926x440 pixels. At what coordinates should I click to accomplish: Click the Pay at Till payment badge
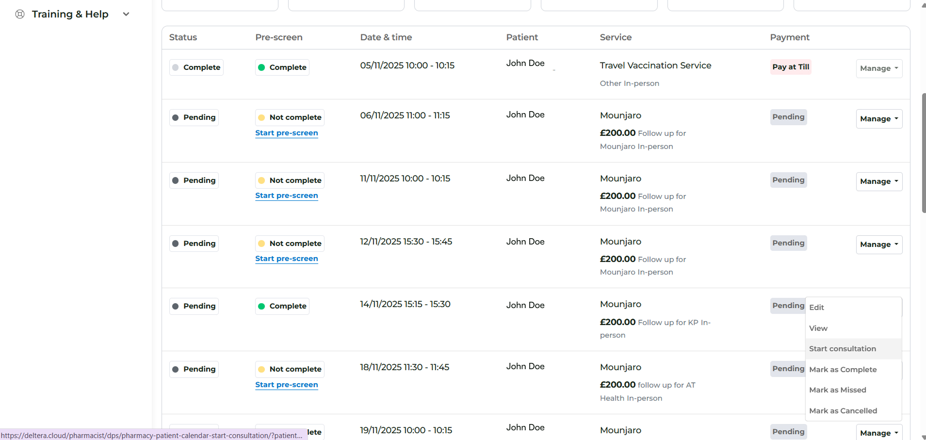tap(790, 67)
